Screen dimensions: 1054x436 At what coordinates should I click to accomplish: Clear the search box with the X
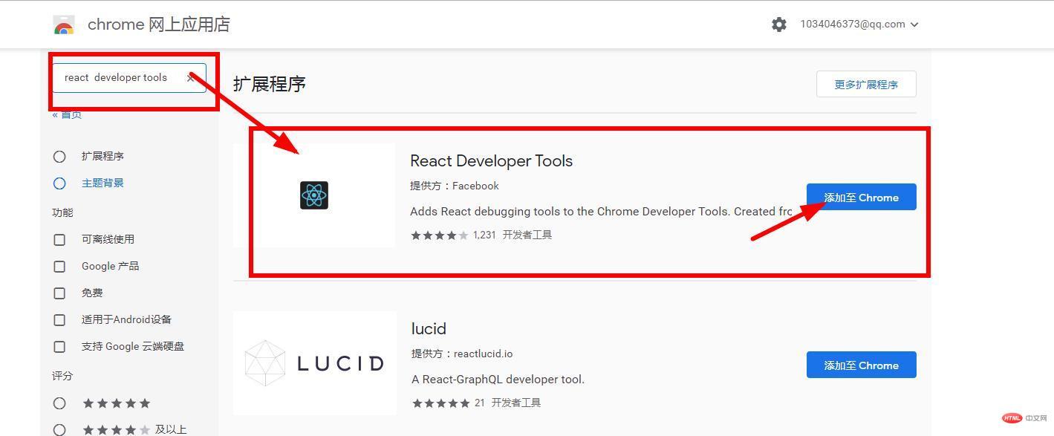coord(191,77)
